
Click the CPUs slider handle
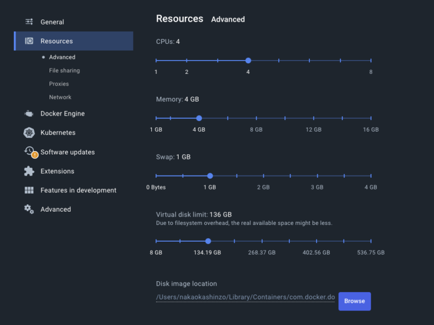pyautogui.click(x=248, y=61)
